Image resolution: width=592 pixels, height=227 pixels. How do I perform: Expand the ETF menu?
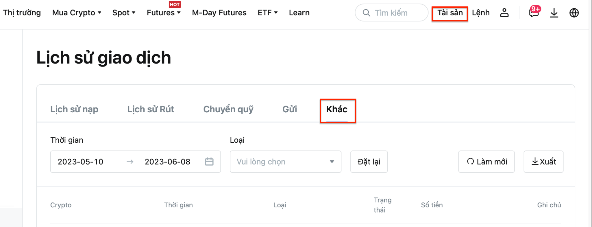click(x=267, y=13)
